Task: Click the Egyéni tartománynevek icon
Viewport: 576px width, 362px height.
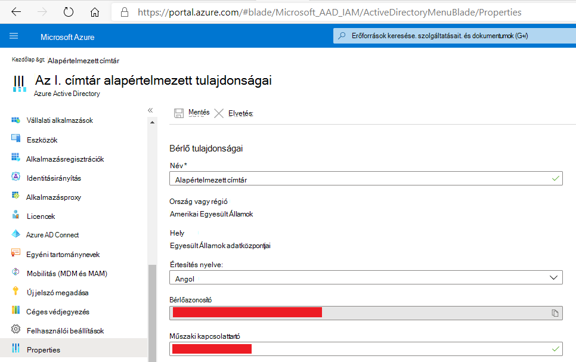Action: [16, 253]
